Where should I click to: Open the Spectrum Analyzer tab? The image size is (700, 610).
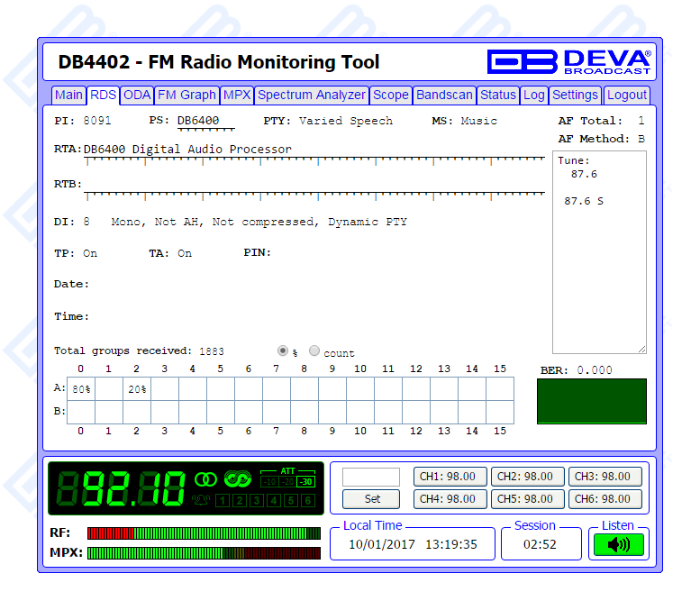coord(312,95)
